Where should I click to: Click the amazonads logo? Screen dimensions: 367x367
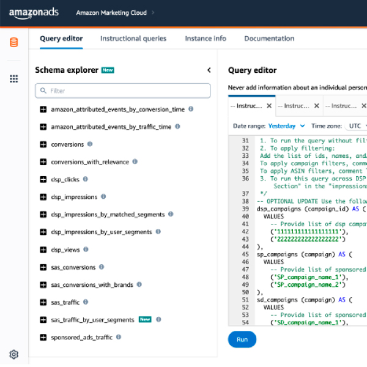(34, 13)
